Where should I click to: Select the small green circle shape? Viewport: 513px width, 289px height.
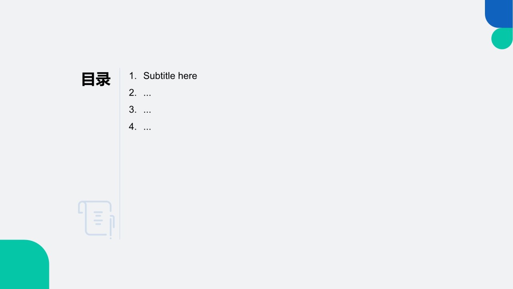[502, 39]
